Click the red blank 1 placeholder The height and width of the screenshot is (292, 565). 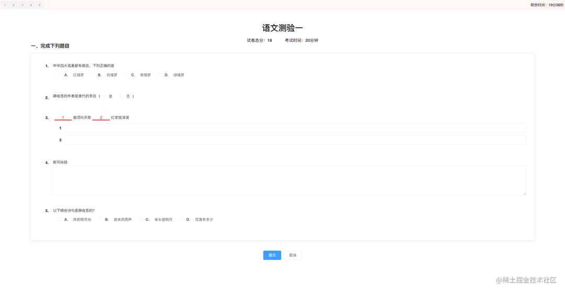point(63,118)
